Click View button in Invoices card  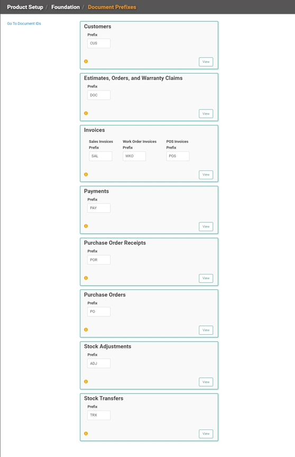coord(206,175)
